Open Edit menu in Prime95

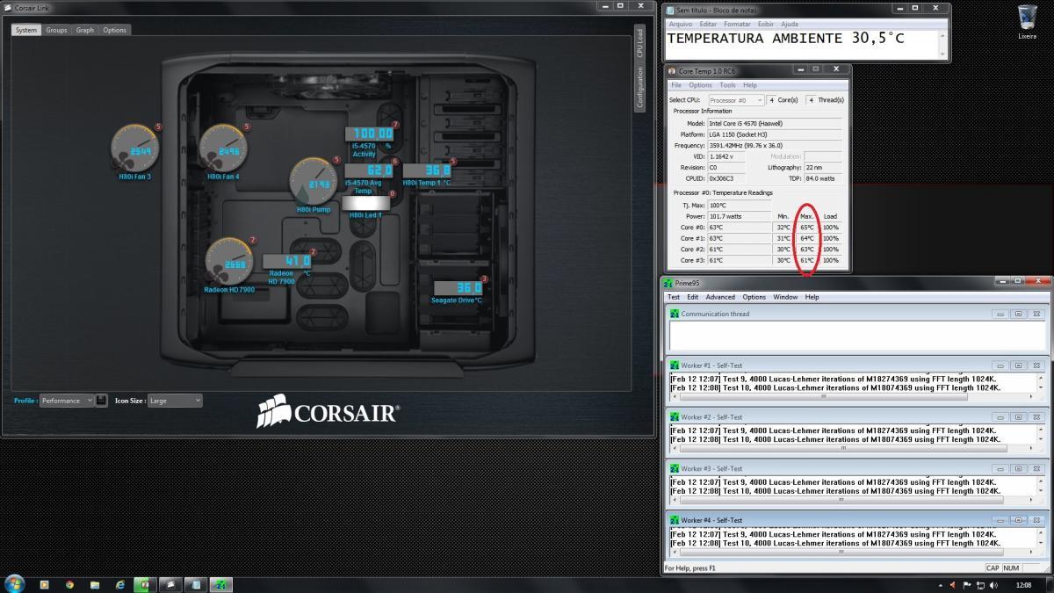(x=693, y=297)
